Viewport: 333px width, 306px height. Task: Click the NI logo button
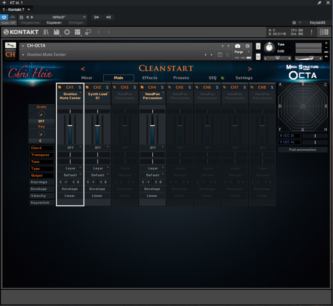click(x=324, y=32)
